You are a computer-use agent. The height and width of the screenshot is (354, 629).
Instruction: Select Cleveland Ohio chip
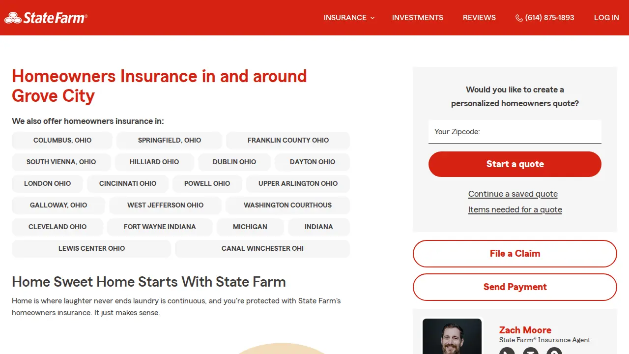point(57,227)
